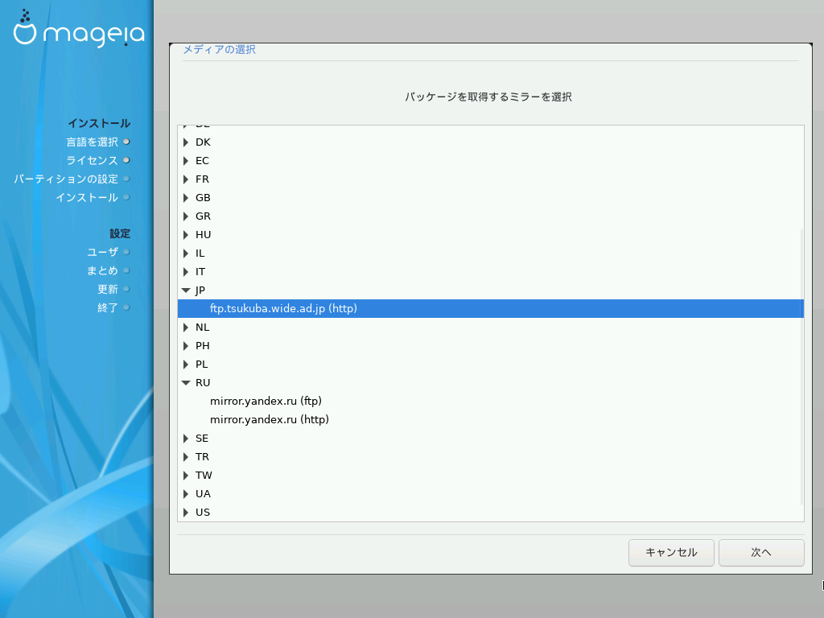The height and width of the screenshot is (618, 824).
Task: Expand the IT mirror list arrow
Action: pyautogui.click(x=186, y=272)
